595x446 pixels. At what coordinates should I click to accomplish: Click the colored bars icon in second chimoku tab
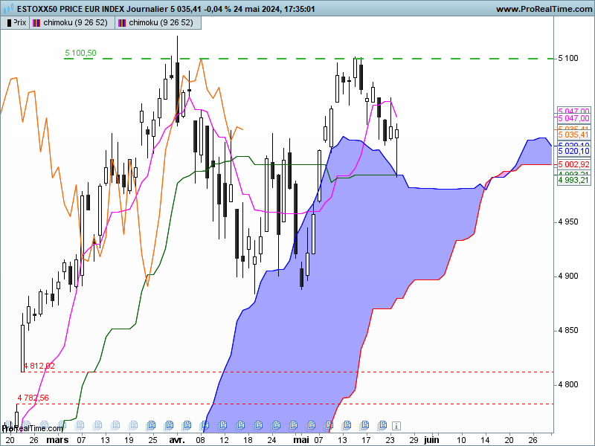click(x=122, y=23)
